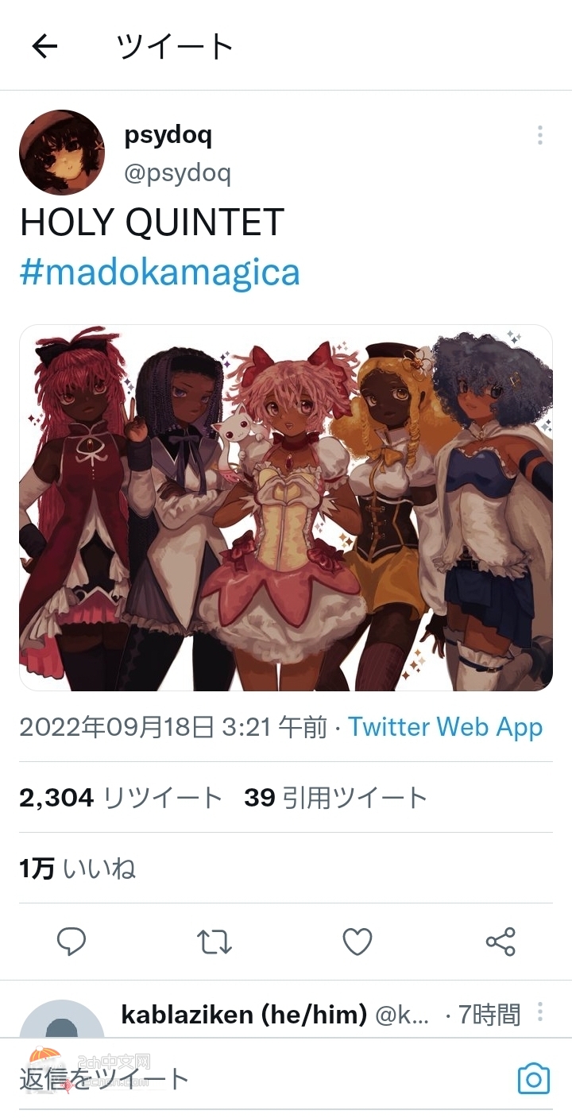572x1118 pixels.
Task: Open the HOLY QUINTET artwork image
Action: click(286, 508)
